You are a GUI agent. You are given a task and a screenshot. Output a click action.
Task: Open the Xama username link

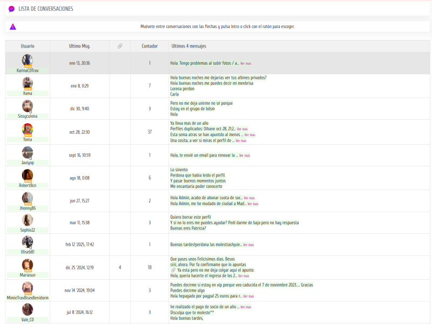click(x=28, y=93)
